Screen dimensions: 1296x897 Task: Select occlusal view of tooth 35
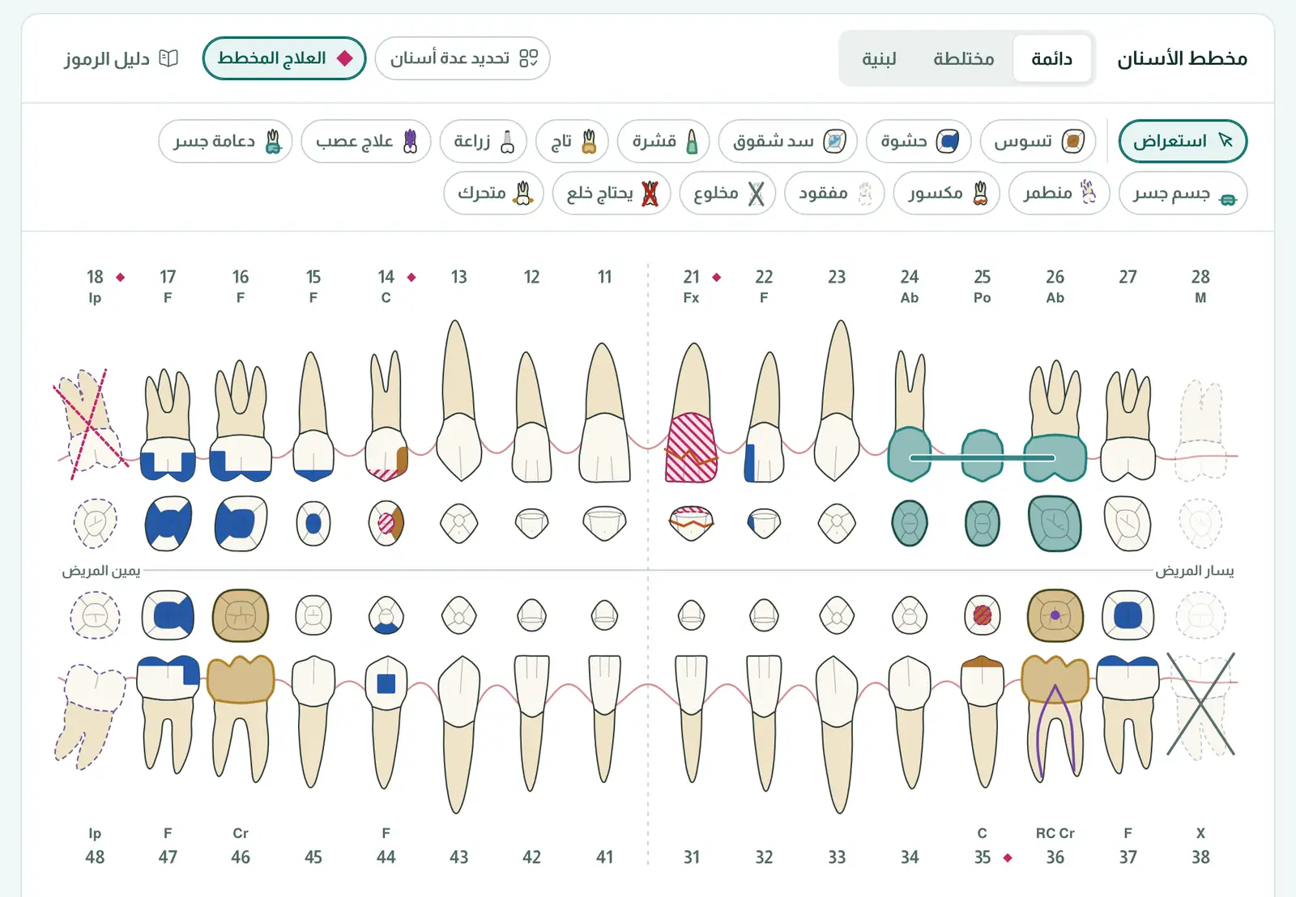(x=983, y=616)
